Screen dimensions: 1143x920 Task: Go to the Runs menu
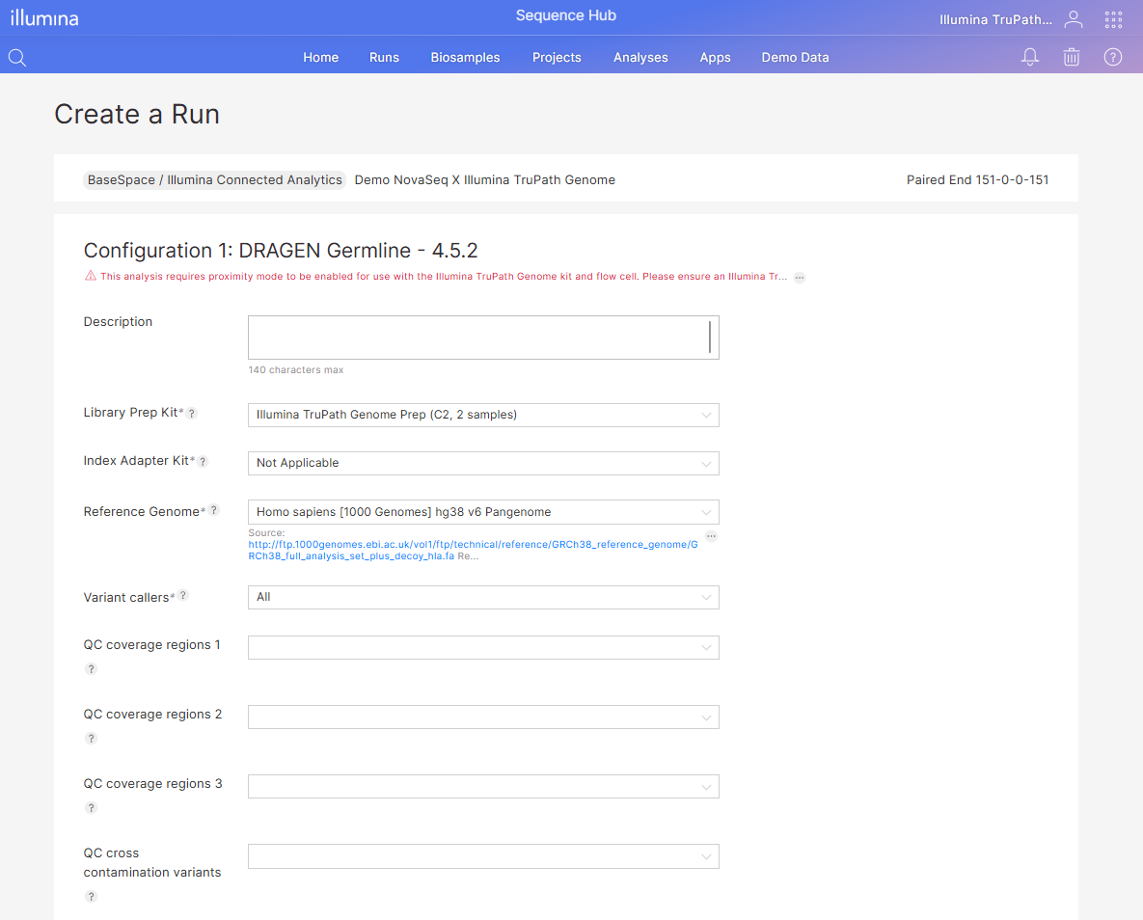click(x=384, y=58)
